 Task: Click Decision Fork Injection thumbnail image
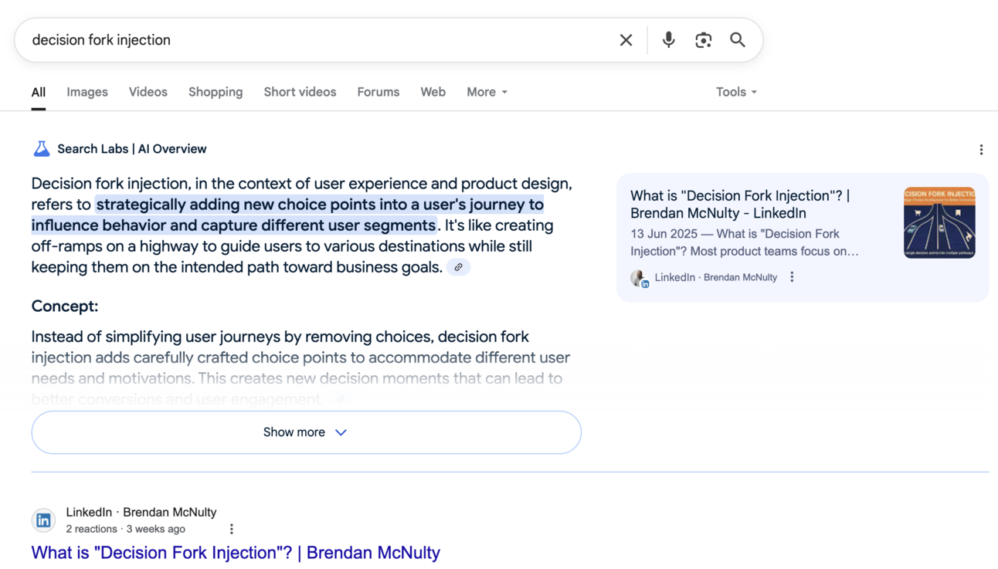click(x=939, y=222)
